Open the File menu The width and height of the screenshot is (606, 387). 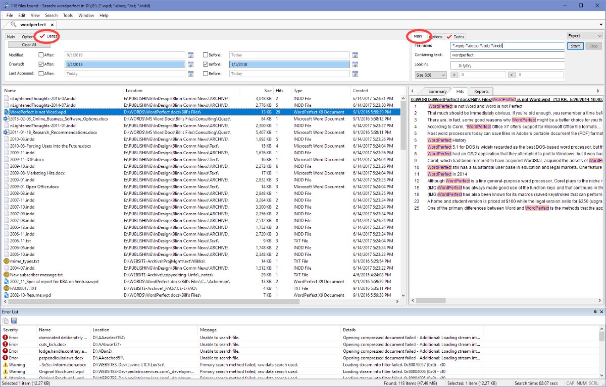click(x=10, y=16)
